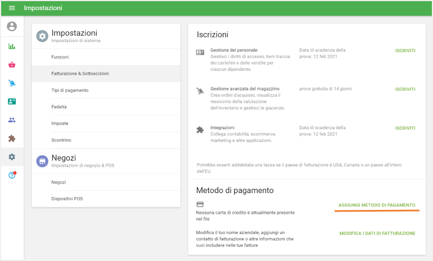This screenshot has width=433, height=261.
Task: Open Dispositivi POS settings
Action: click(x=106, y=199)
